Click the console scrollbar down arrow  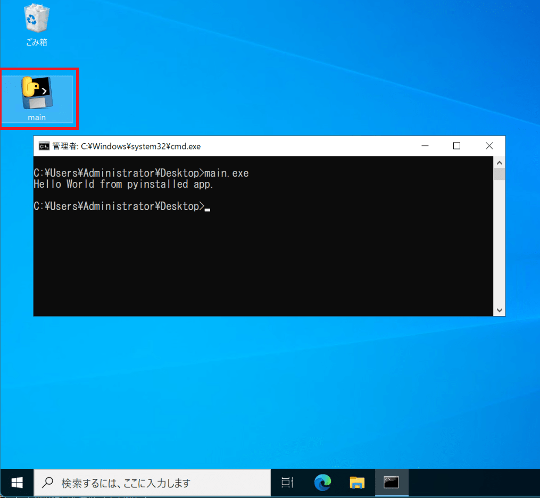[500, 310]
